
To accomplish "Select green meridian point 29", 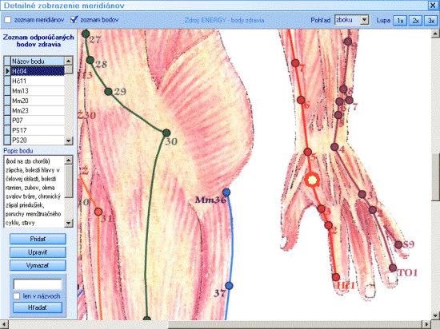I will [x=108, y=92].
